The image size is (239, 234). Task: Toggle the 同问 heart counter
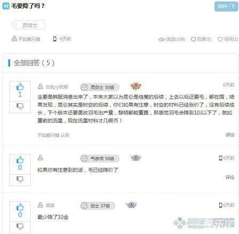pos(228,39)
